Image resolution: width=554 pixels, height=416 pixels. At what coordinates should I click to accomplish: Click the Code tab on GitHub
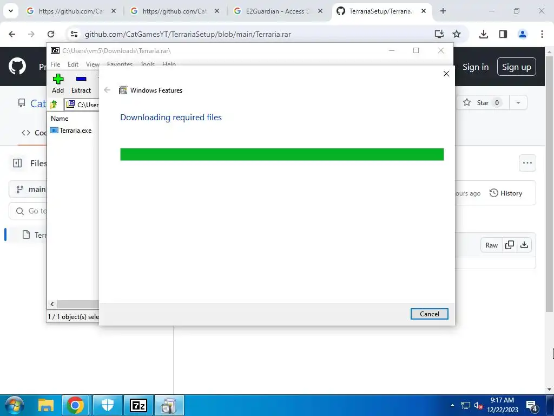(34, 133)
